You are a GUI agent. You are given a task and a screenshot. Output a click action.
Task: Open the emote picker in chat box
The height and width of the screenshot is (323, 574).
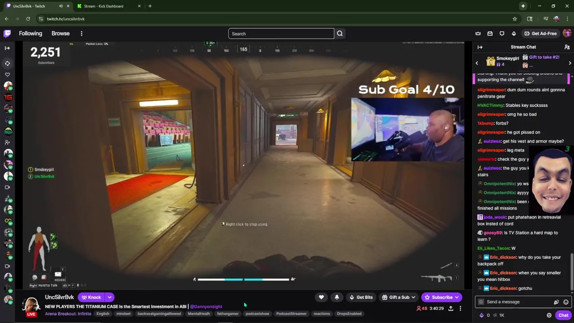click(x=566, y=302)
